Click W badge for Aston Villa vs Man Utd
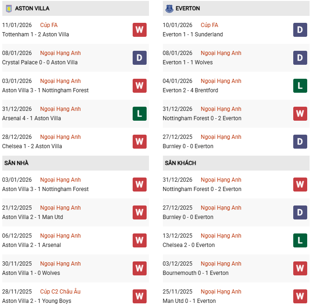Image resolution: width=310 pixels, height=308 pixels. pos(140,212)
